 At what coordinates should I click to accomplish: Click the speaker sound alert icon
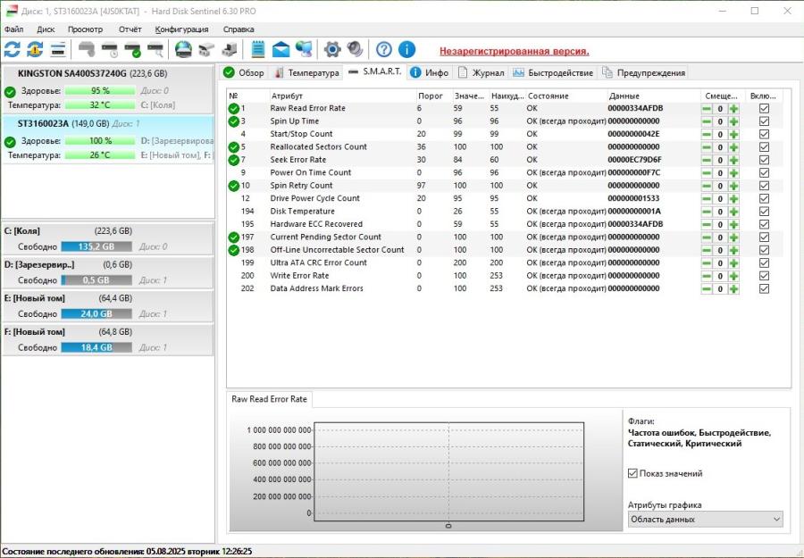(x=355, y=49)
